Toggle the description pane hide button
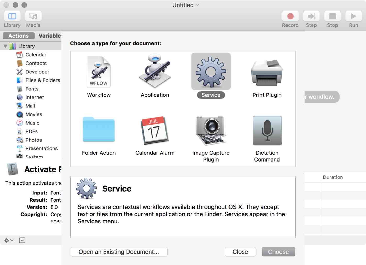 click(x=22, y=240)
